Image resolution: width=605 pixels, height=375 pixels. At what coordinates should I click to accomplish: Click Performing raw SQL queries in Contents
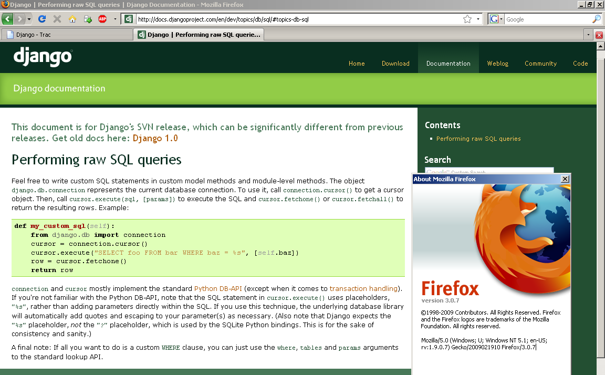[x=478, y=139]
